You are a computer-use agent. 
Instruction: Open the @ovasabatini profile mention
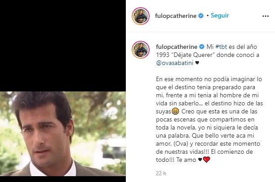tap(174, 63)
